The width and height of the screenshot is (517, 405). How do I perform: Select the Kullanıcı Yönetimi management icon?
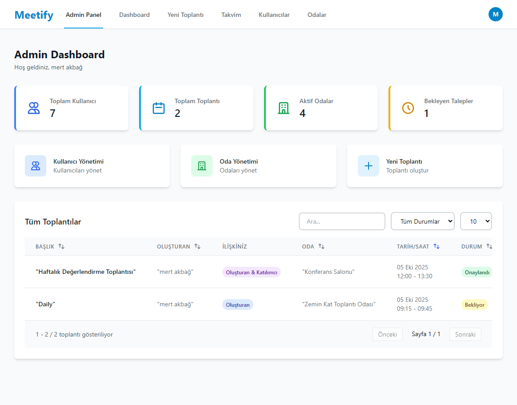point(36,165)
